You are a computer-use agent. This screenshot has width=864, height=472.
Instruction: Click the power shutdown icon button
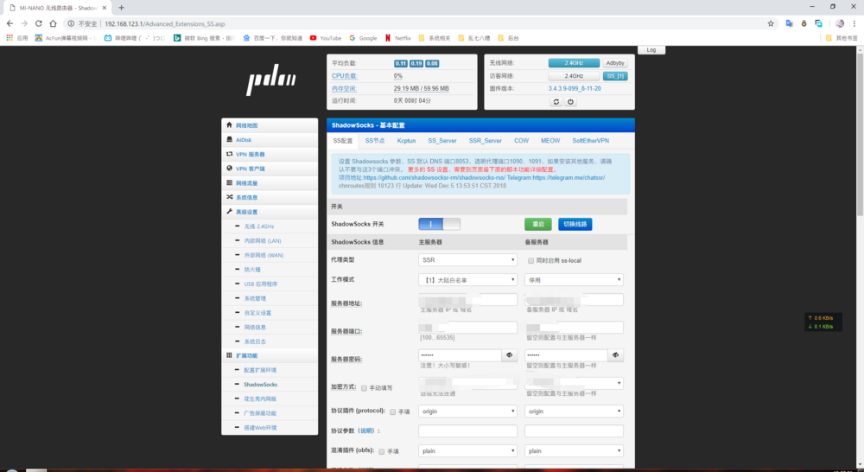[570, 101]
